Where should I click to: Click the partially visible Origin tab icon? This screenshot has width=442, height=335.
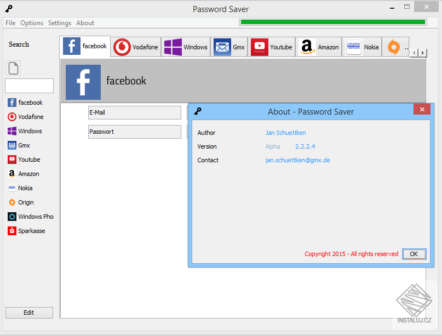click(394, 47)
